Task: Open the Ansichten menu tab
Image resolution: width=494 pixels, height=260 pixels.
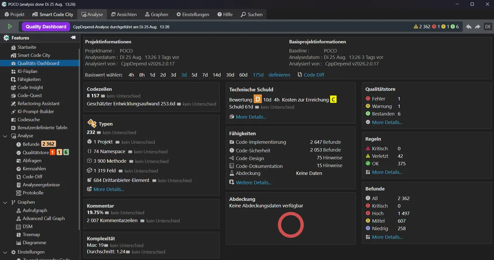Action: (123, 14)
